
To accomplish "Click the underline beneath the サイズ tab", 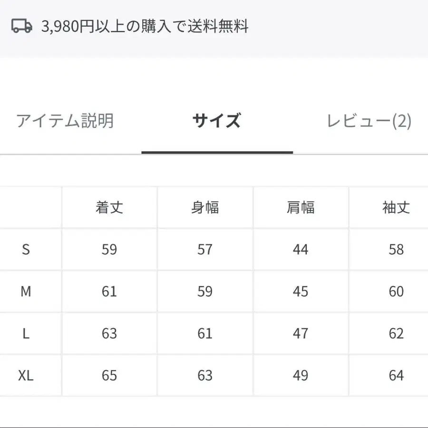I will (216, 151).
